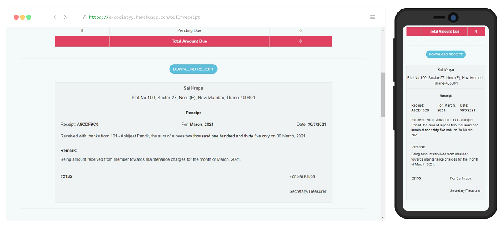503x226 pixels.
Task: Click the green window dot
Action: pos(29,17)
